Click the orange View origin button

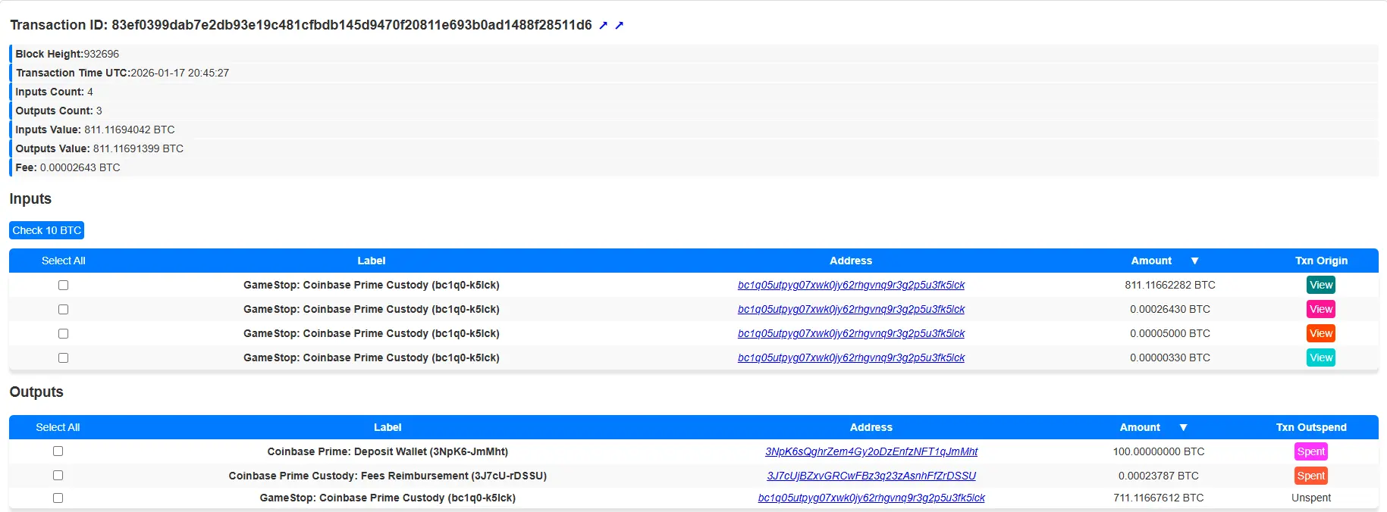tap(1320, 333)
